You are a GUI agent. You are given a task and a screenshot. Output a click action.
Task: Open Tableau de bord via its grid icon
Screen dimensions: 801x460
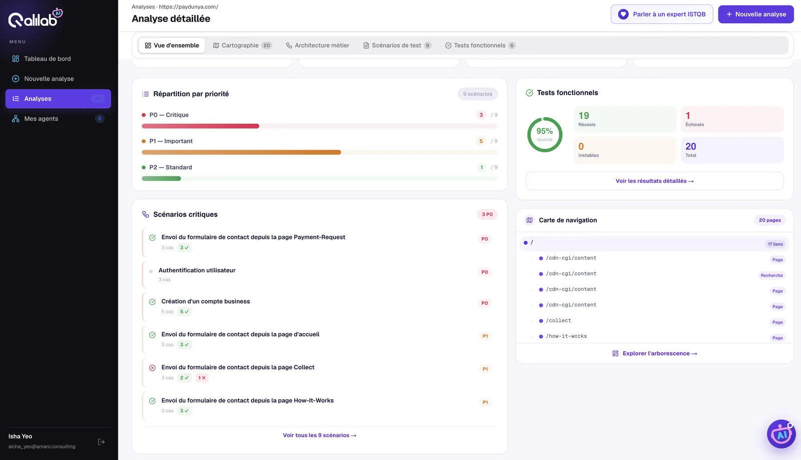click(x=16, y=59)
